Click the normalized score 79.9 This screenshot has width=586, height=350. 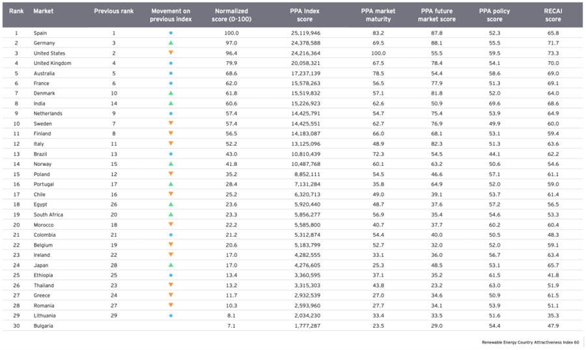tap(231, 63)
